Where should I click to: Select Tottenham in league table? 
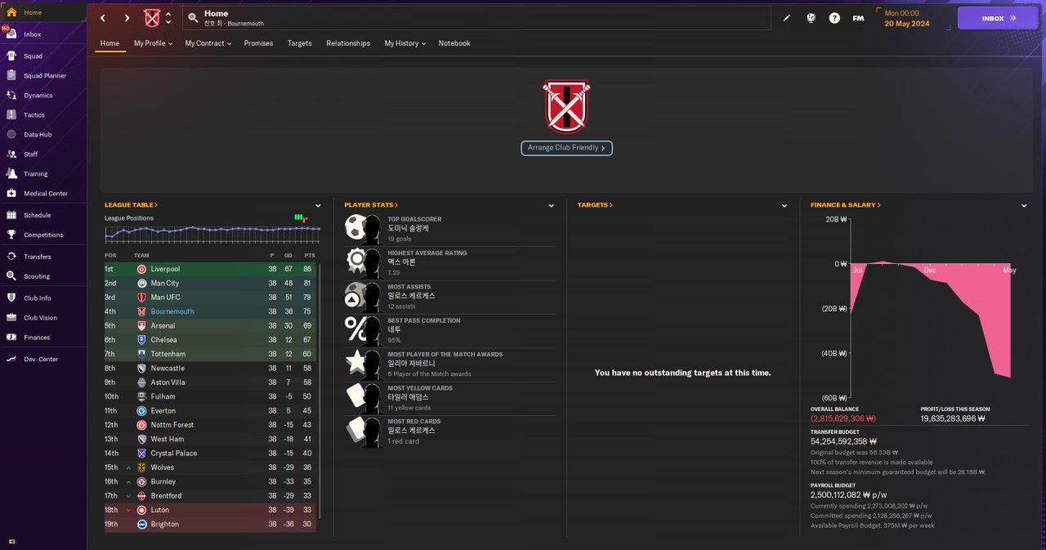click(x=211, y=354)
